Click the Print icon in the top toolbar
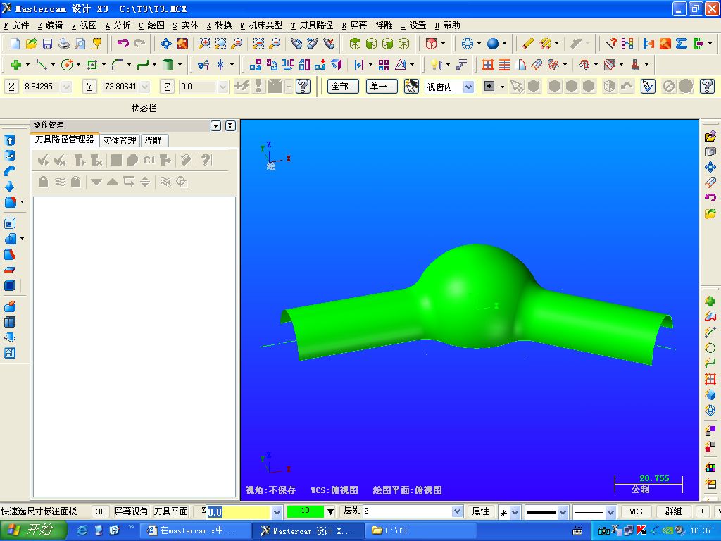 [x=64, y=44]
